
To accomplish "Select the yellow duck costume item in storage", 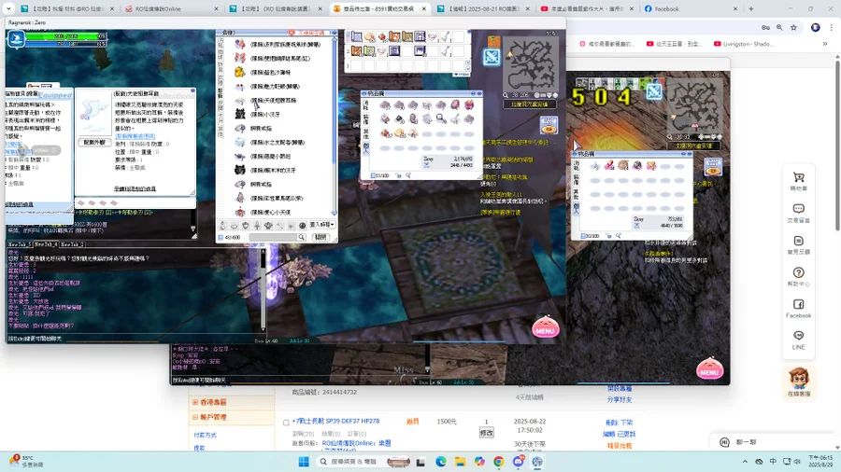I will click(240, 72).
